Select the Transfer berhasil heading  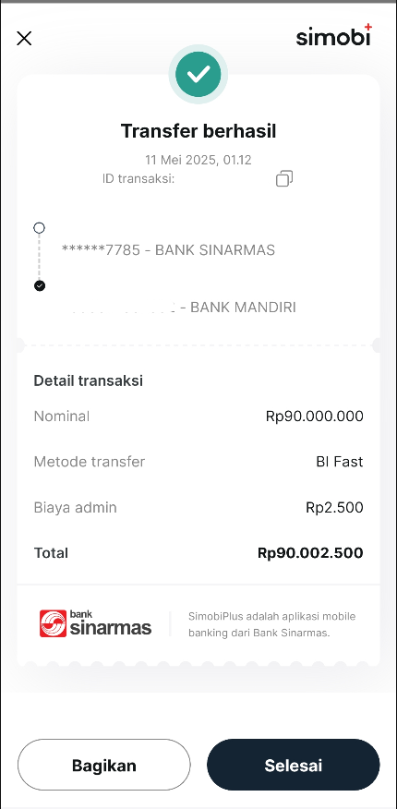coord(198,131)
